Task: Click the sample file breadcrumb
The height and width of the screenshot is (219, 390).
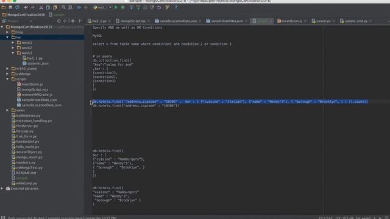Action: (x=57, y=15)
